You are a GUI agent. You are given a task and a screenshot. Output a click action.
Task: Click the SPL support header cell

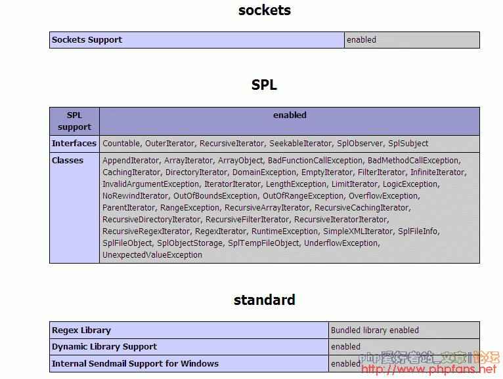[74, 121]
